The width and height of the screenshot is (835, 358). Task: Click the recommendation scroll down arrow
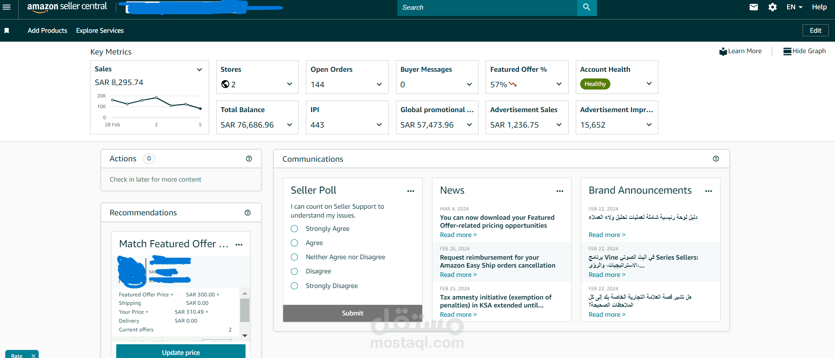245,336
